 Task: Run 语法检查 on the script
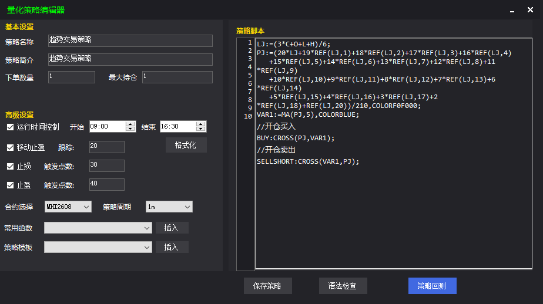(x=343, y=286)
